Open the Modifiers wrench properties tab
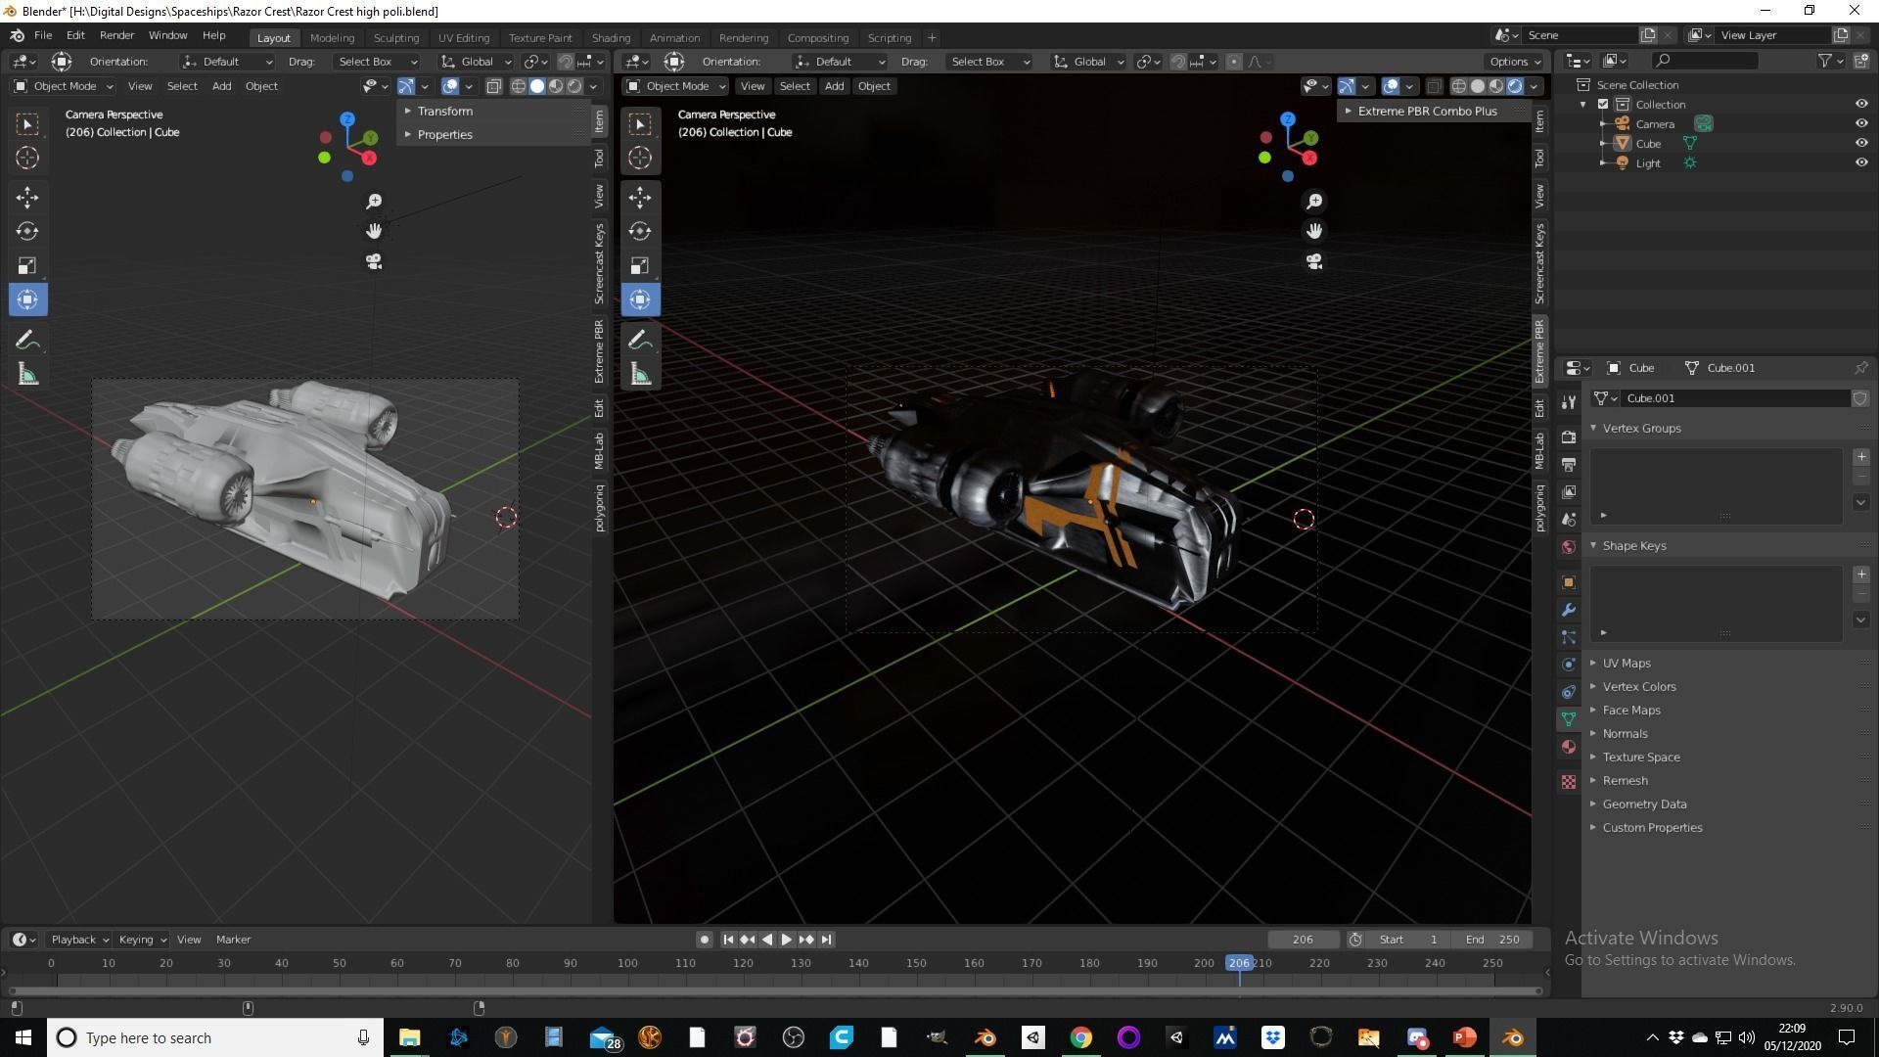This screenshot has width=1879, height=1057. (1569, 610)
